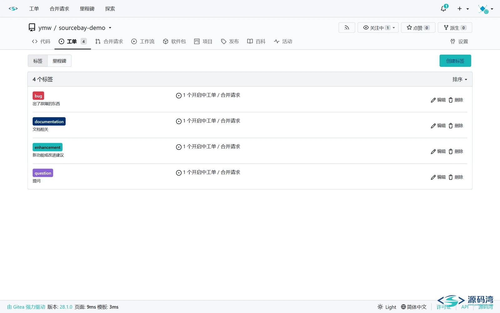Delete the bug label
Screen dimensions: 500x313
[x=456, y=100]
